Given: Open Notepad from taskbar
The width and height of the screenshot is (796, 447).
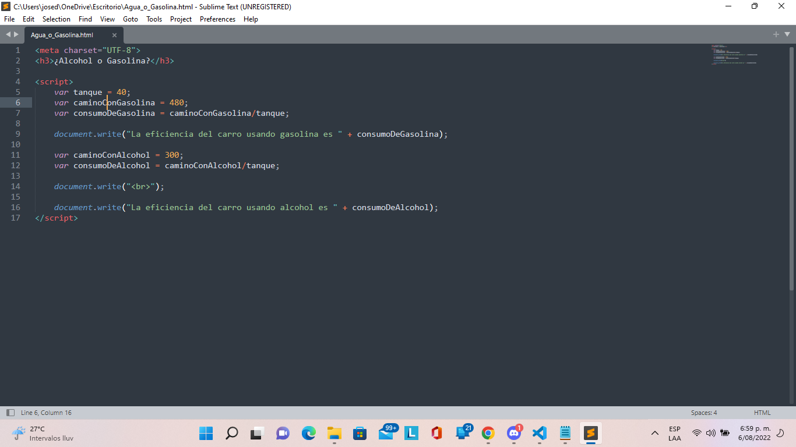Looking at the screenshot, I should 565,433.
